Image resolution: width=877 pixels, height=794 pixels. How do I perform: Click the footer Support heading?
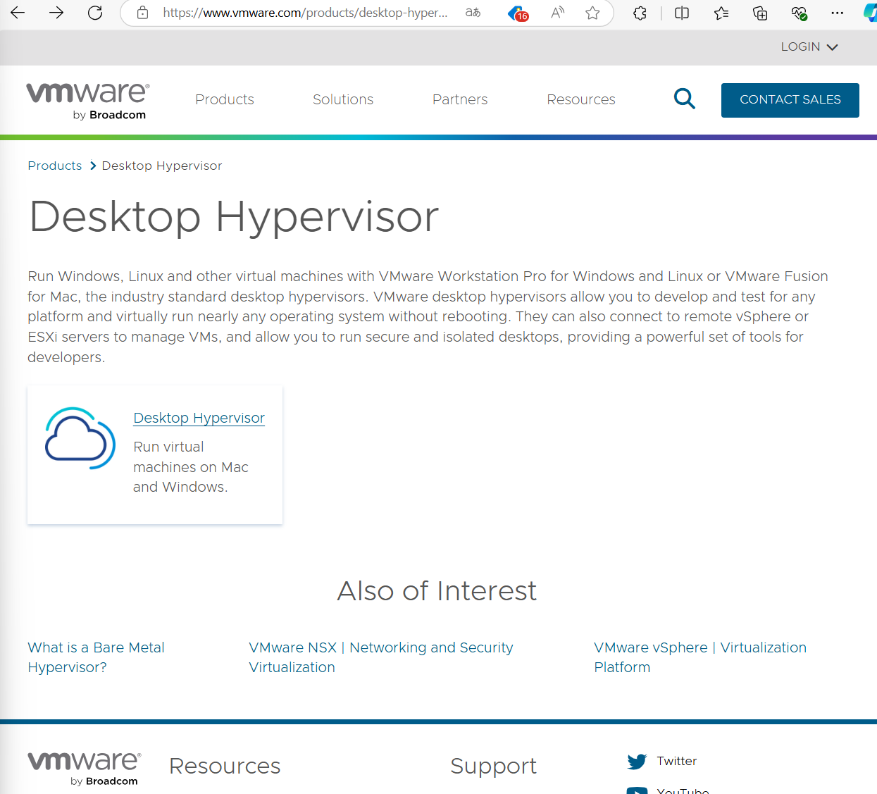coord(493,766)
